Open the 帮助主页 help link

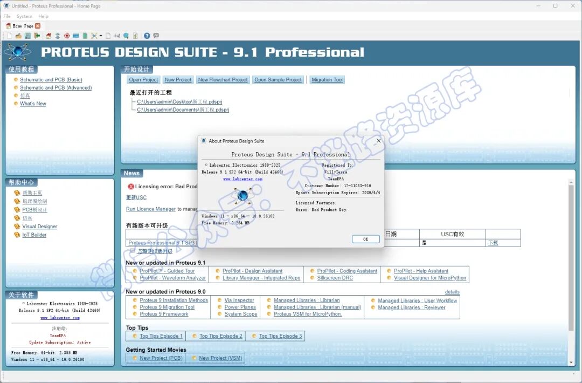pos(32,193)
